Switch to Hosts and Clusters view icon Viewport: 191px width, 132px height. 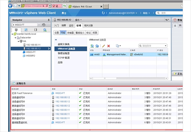pyautogui.click(x=16, y=30)
